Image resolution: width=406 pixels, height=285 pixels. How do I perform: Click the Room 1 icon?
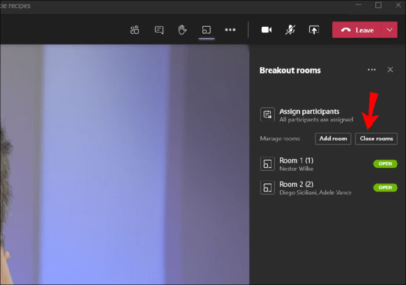coord(267,164)
